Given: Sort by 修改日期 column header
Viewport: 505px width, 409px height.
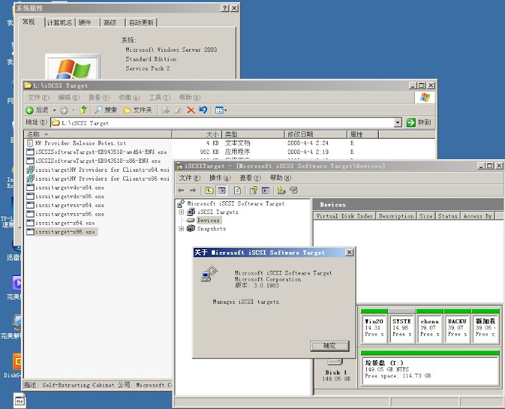Looking at the screenshot, I should 316,134.
